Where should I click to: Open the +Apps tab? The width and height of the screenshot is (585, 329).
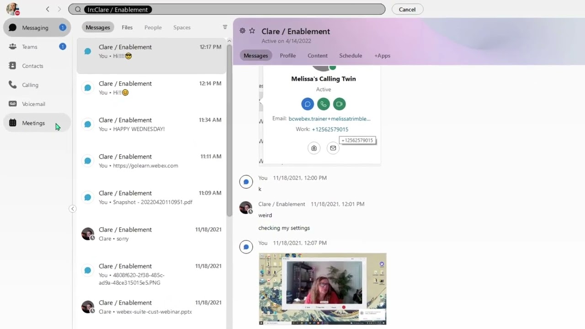(383, 56)
